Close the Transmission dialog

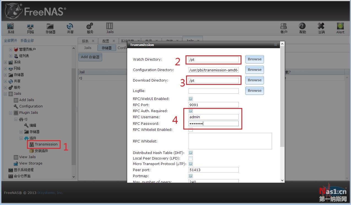coord(276,45)
